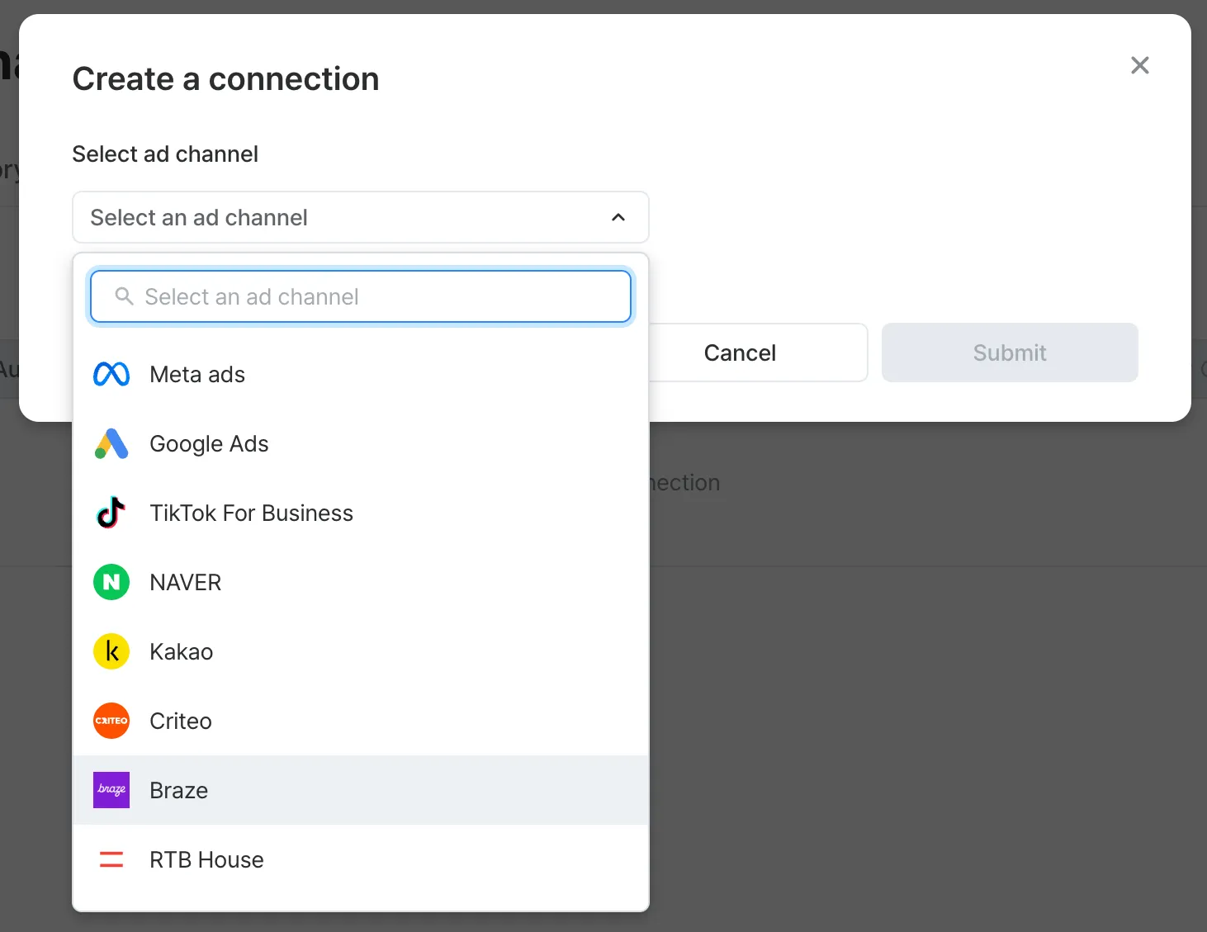The height and width of the screenshot is (932, 1207).
Task: Submit the new connection
Action: click(1010, 352)
